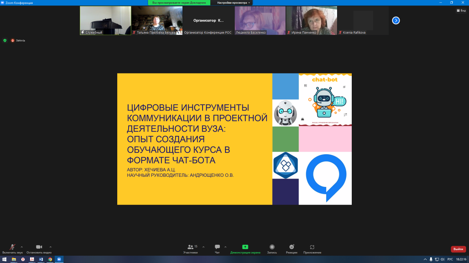Select Людмила Василенко video thumbnail
The image size is (469, 263).
pyautogui.click(x=260, y=20)
